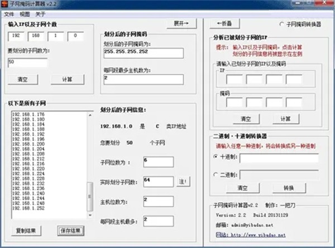Click the ←折叠 button

(224, 23)
